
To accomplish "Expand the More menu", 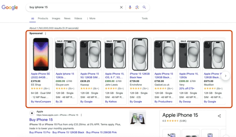I will 91,18.
